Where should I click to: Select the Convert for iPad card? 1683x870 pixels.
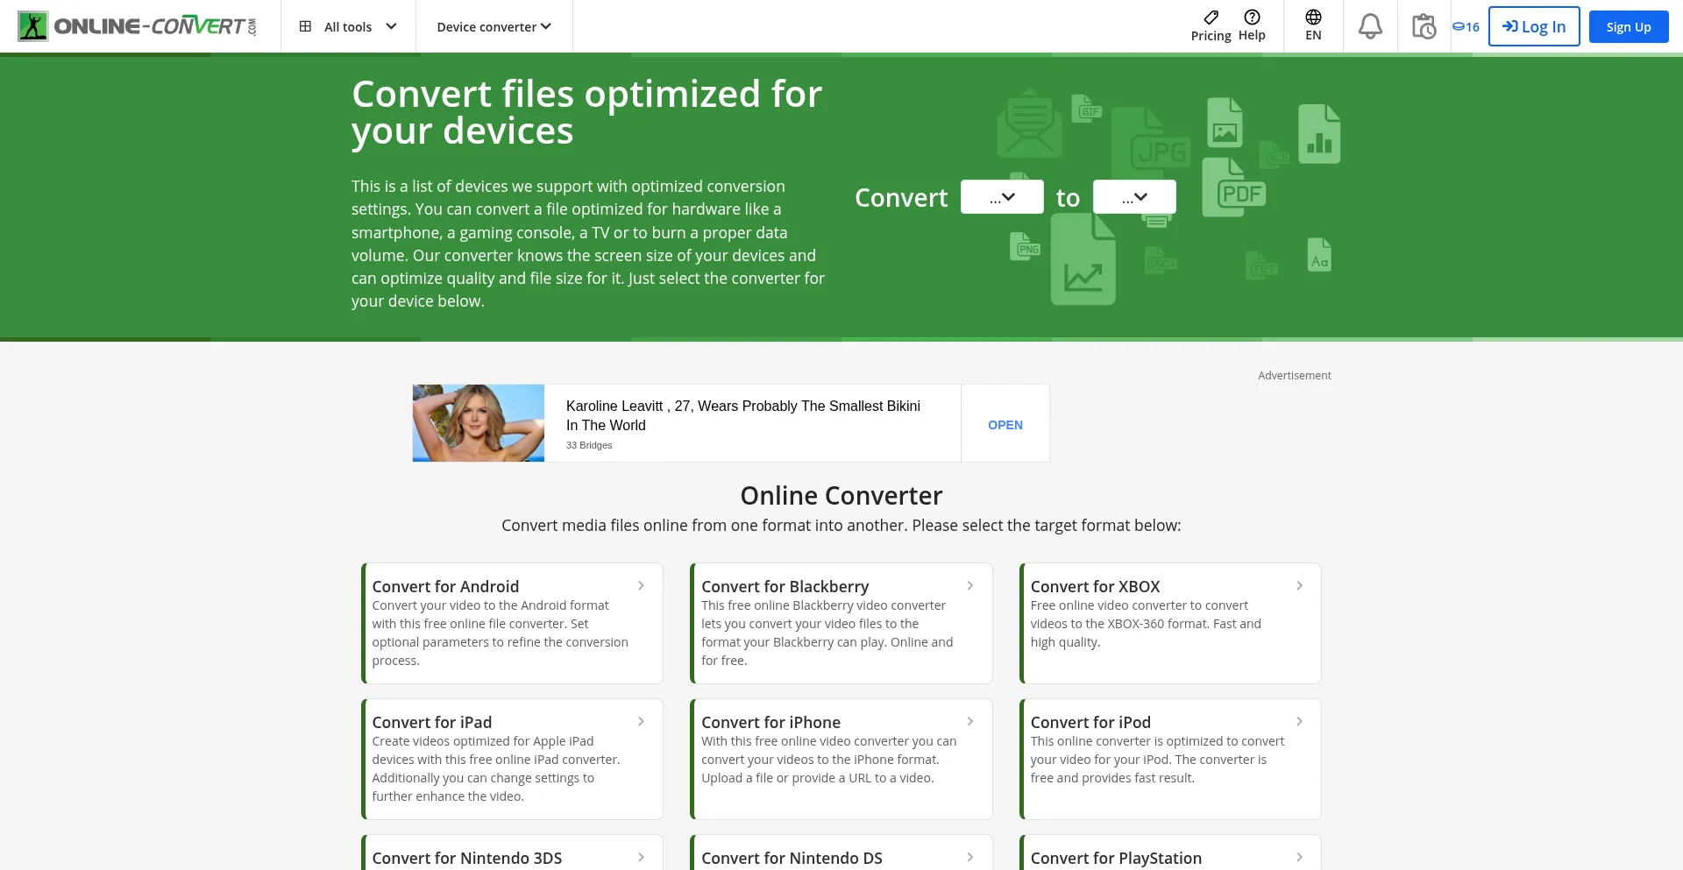coord(512,759)
